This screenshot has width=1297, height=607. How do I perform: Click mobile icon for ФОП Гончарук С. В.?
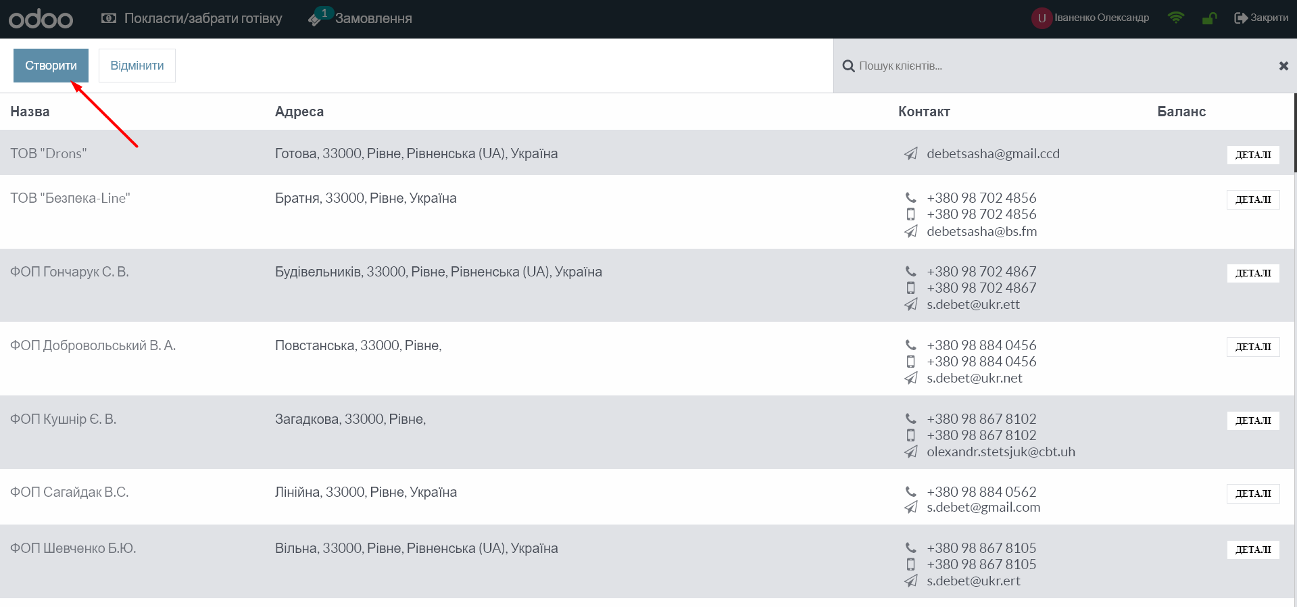coord(911,288)
